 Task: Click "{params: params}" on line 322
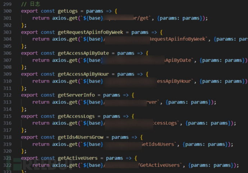[x=211, y=165]
